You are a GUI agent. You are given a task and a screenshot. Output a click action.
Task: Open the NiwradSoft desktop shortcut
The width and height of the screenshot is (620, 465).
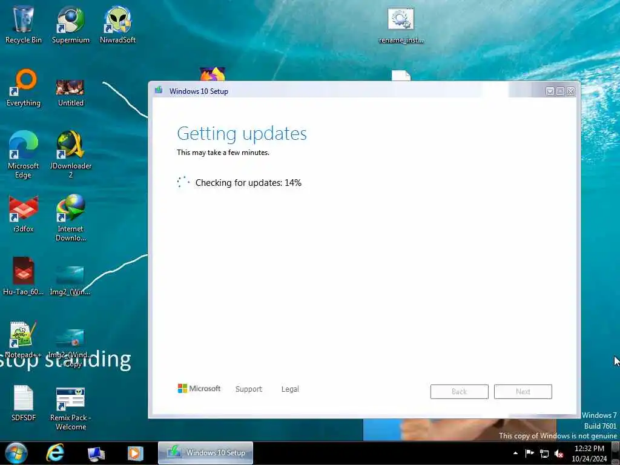[x=118, y=24]
